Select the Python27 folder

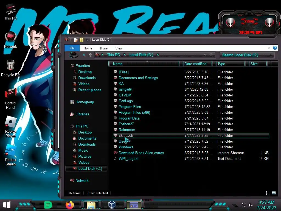tap(126, 124)
